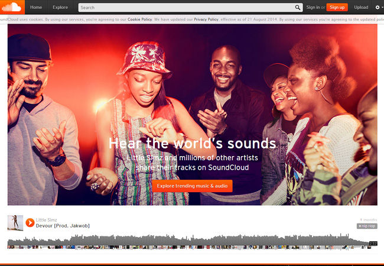The height and width of the screenshot is (266, 384).
Task: Play Devour track with orange play button
Action: click(30, 223)
